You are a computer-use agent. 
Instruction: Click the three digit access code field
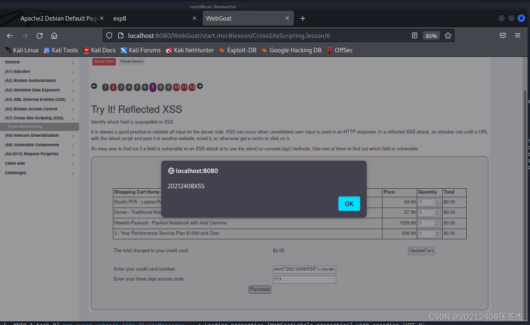click(305, 279)
